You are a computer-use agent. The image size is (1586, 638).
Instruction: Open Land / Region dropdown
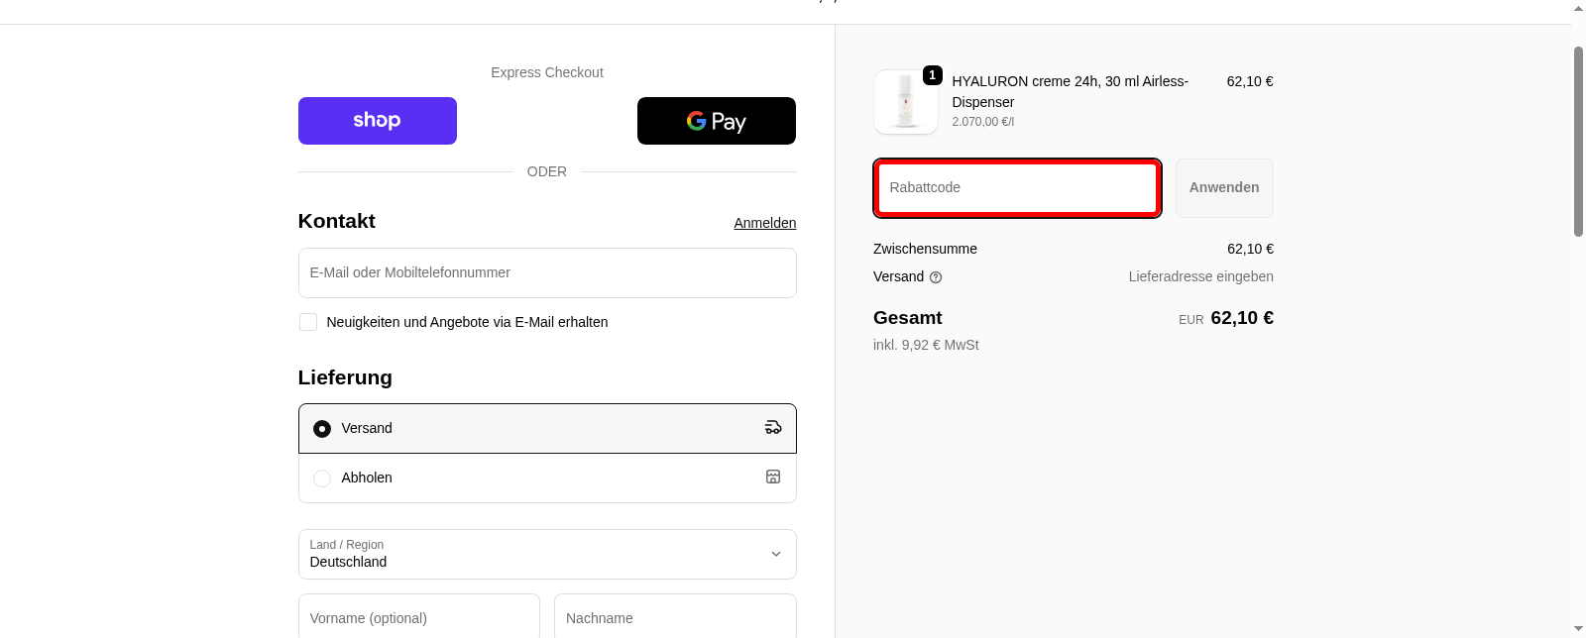(547, 555)
